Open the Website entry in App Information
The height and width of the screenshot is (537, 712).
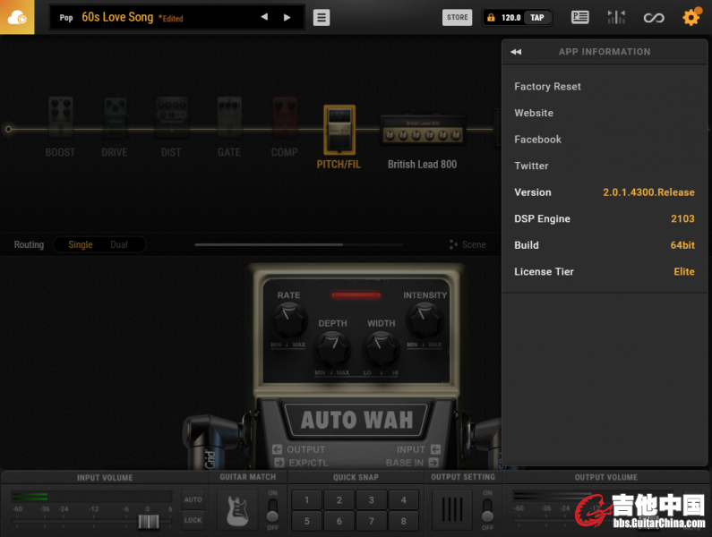[x=534, y=113]
